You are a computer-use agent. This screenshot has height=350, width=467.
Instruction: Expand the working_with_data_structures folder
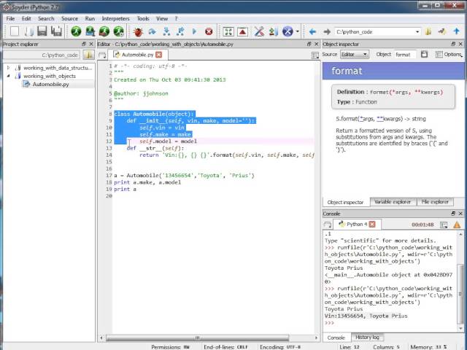(8, 68)
